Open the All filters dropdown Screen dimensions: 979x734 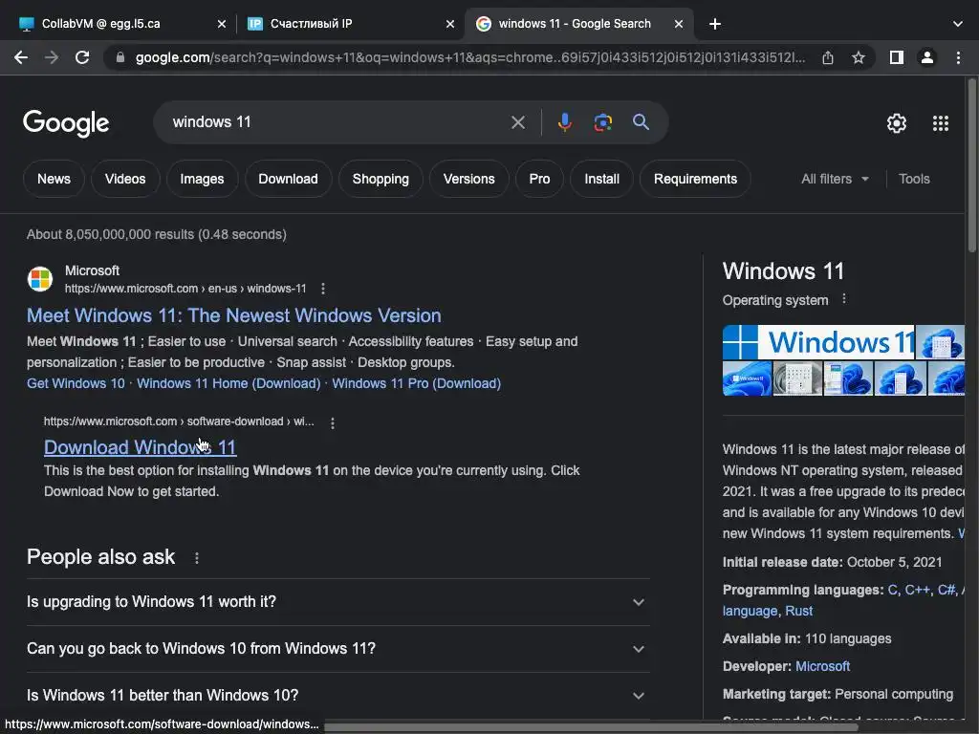(x=835, y=179)
